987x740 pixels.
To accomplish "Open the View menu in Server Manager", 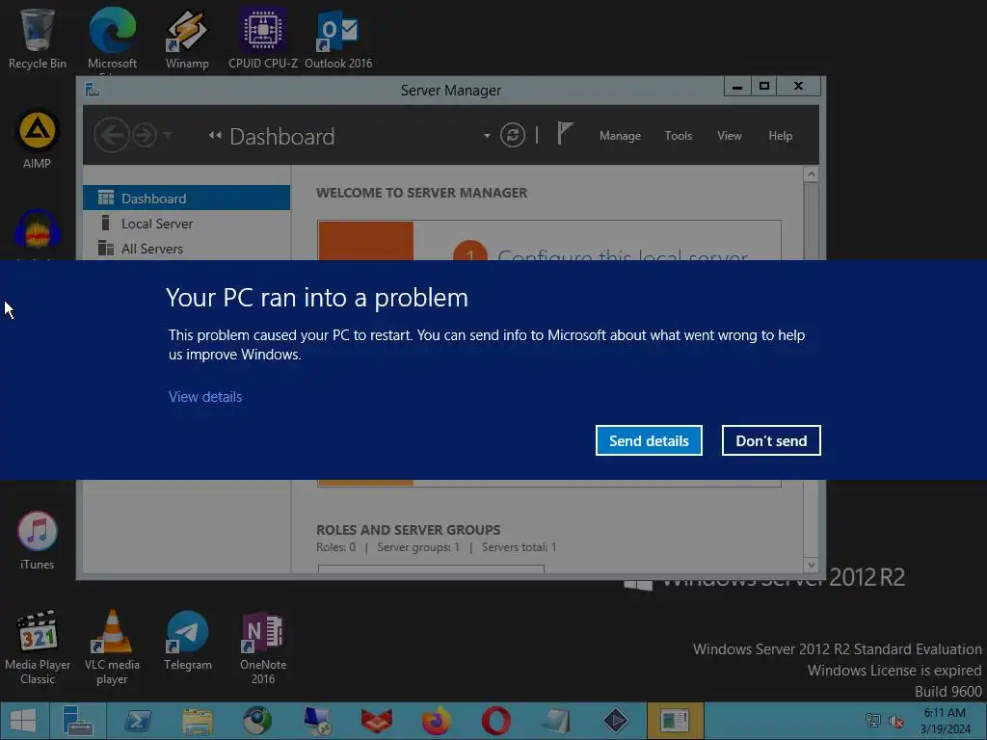I will point(730,136).
